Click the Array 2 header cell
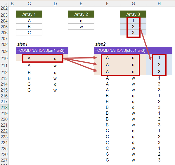The width and height of the screenshot is (175, 165). pos(81,14)
